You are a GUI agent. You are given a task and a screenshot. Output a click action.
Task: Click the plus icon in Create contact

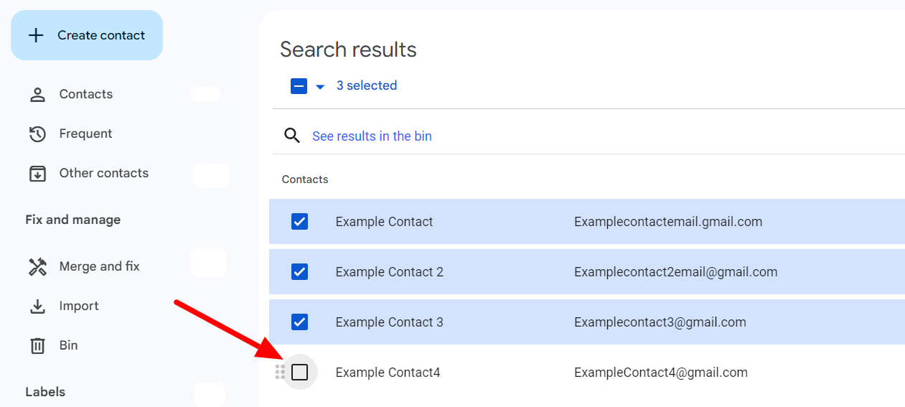coord(36,35)
